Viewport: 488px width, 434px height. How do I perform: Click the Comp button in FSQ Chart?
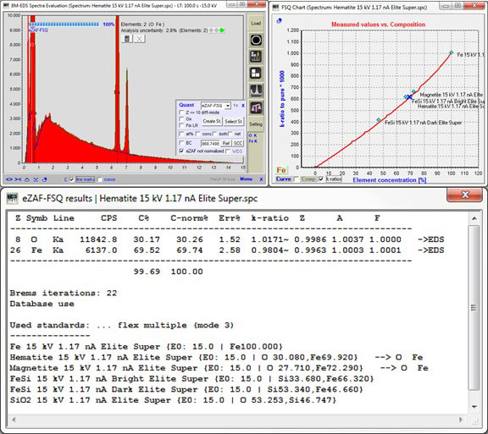[x=308, y=179]
